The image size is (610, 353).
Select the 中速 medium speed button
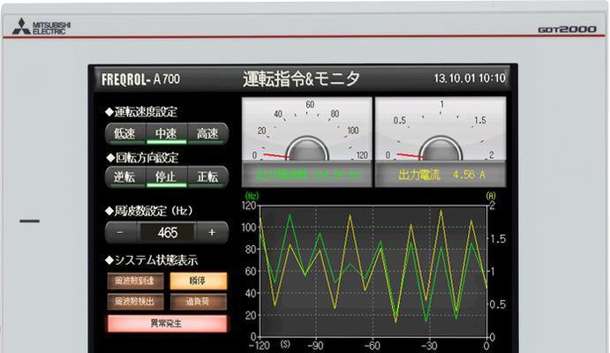click(167, 134)
